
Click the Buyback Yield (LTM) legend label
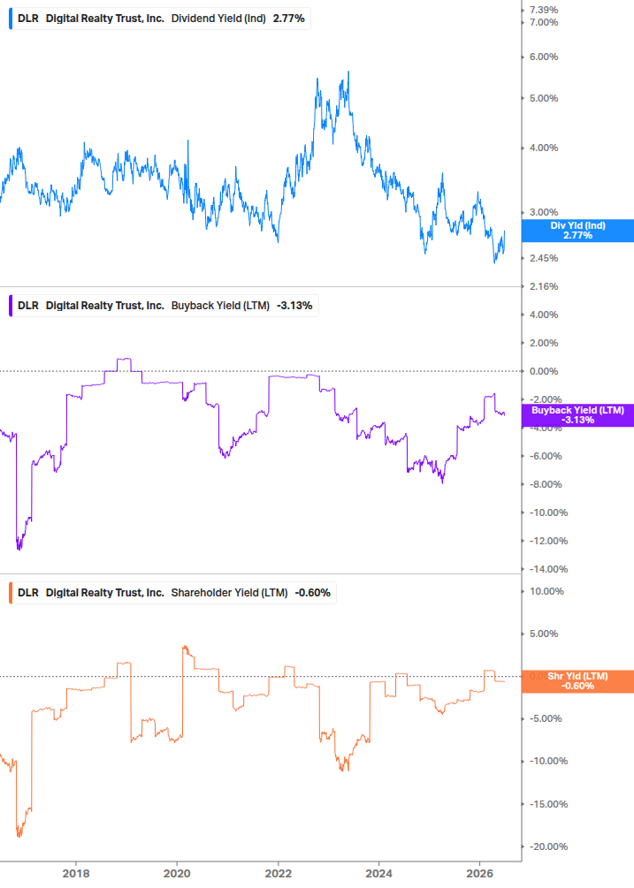click(220, 306)
